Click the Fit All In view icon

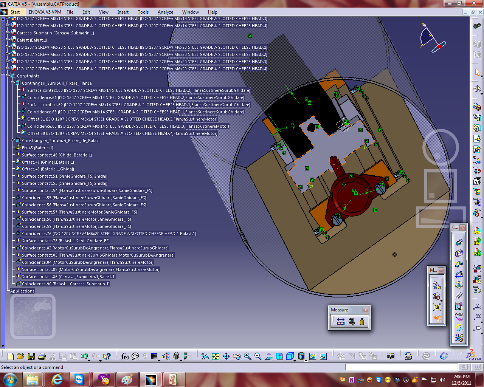(x=216, y=356)
